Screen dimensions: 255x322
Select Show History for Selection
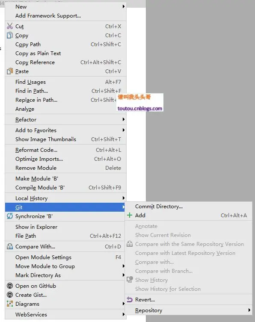tap(188, 289)
